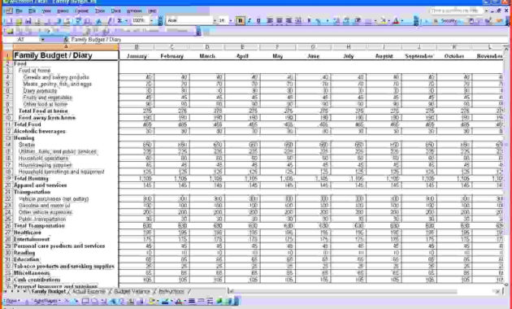
Task: Click drawing toolbar Line Color icon
Action: [x=166, y=301]
